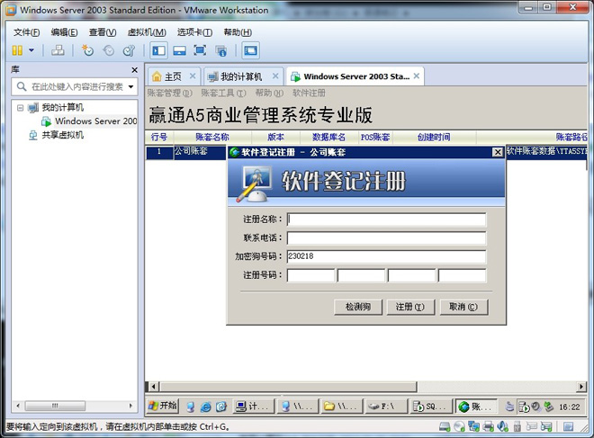This screenshot has width=594, height=438.
Task: Close the 主页 tab
Action: (x=193, y=76)
